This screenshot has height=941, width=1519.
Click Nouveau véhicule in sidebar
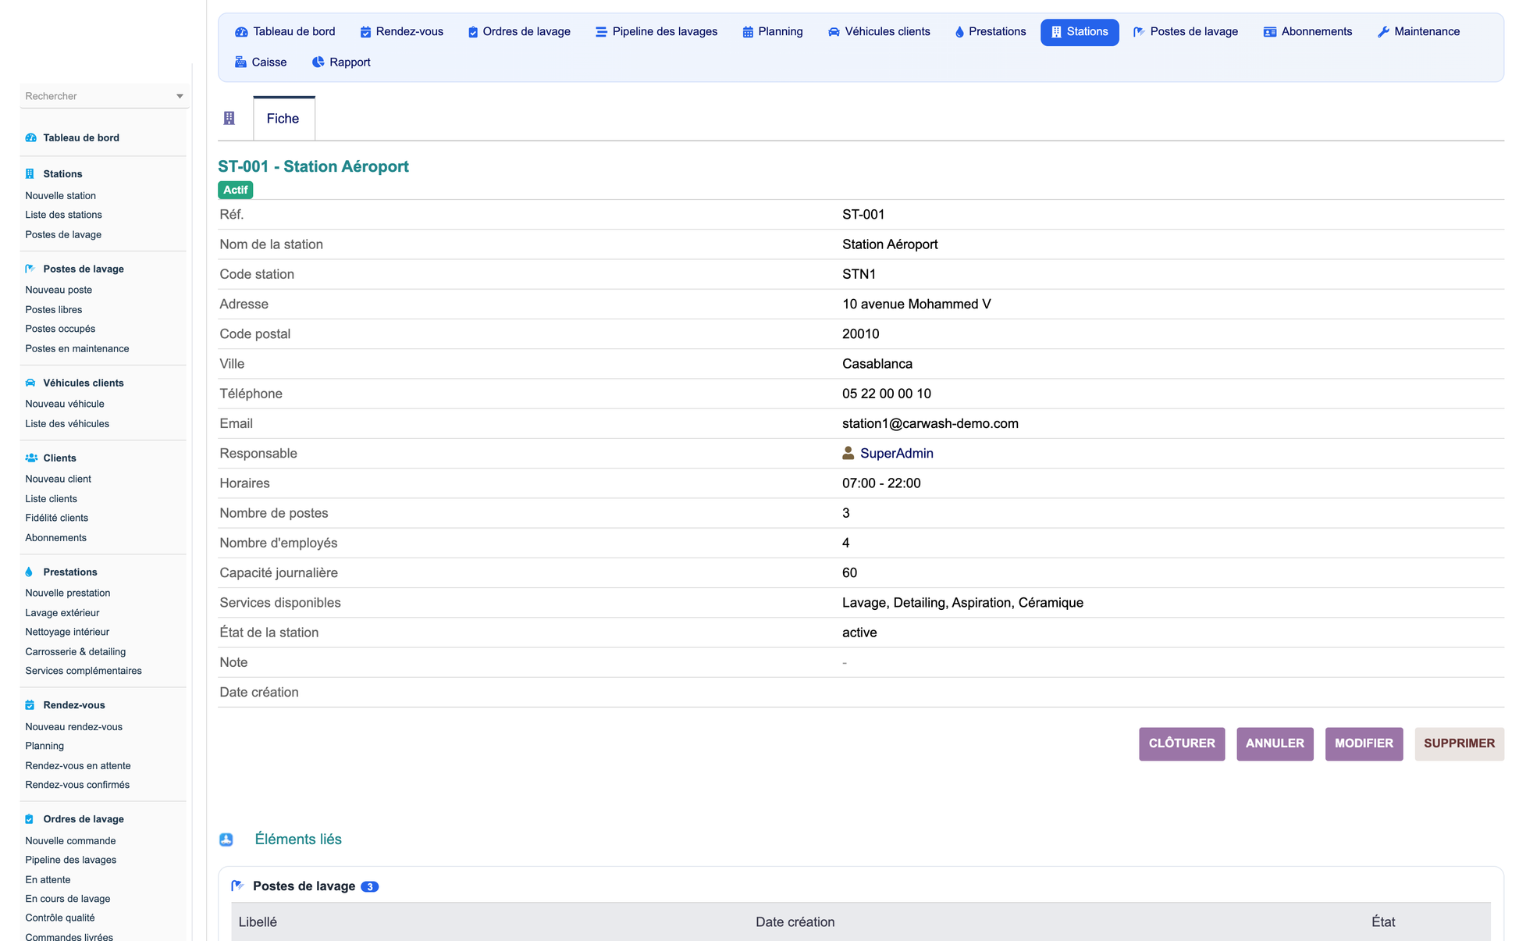[64, 404]
